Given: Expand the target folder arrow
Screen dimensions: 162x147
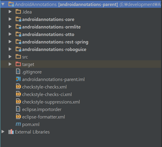Looking at the screenshot, I should (10, 64).
